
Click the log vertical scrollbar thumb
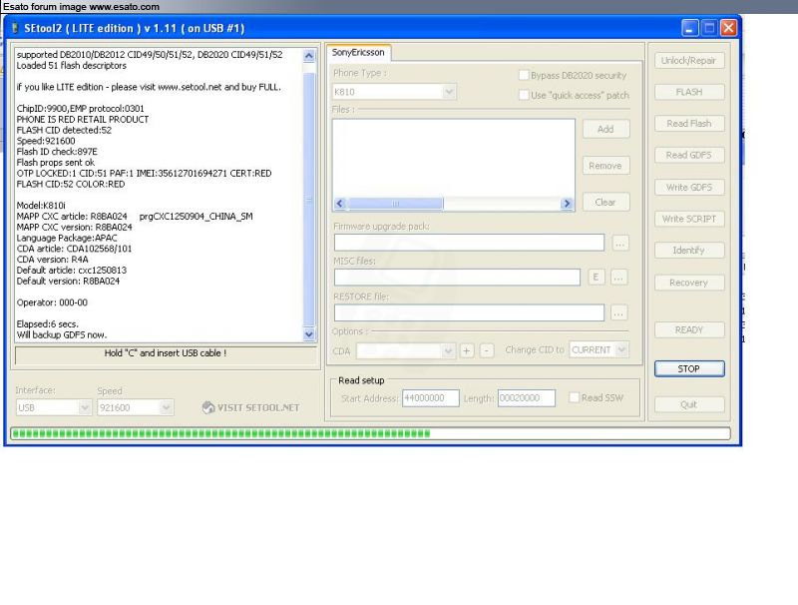tap(309, 199)
